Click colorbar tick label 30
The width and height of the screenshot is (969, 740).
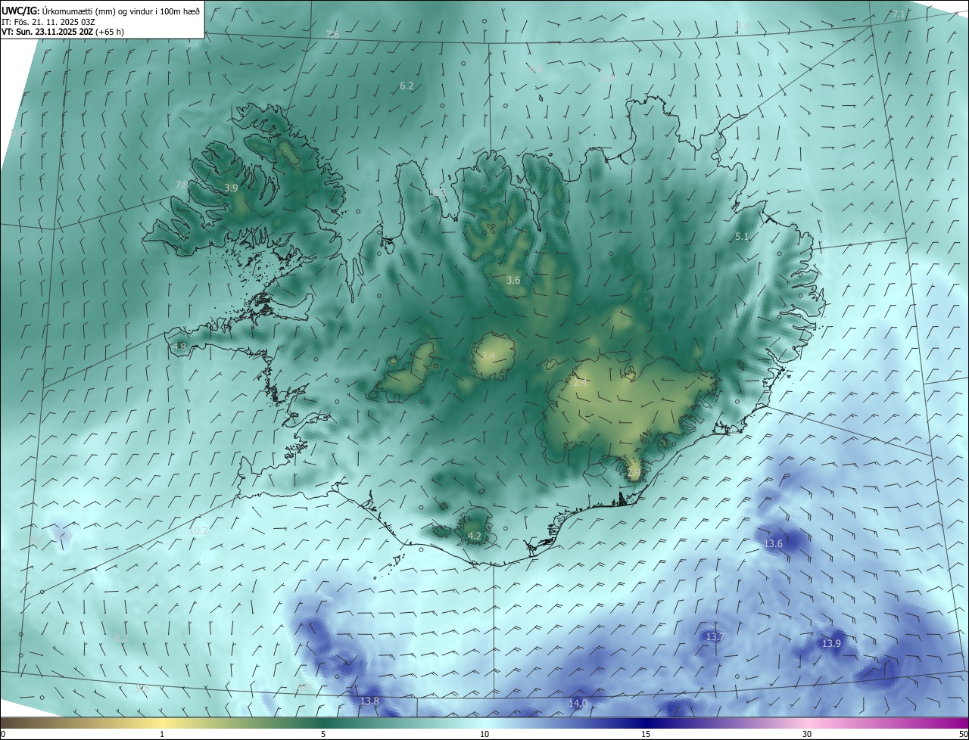(x=807, y=735)
